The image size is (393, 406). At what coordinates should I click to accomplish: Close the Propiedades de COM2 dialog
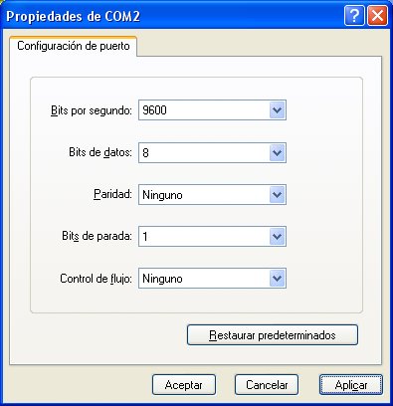[x=378, y=16]
